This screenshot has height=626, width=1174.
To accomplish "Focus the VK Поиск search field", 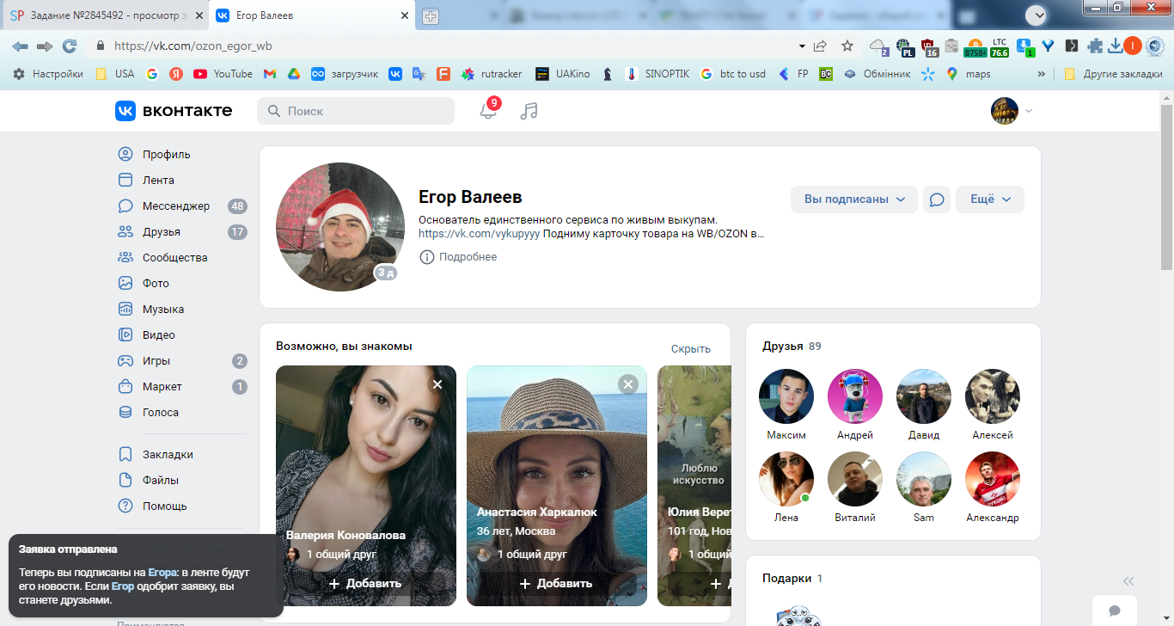I will pyautogui.click(x=356, y=111).
